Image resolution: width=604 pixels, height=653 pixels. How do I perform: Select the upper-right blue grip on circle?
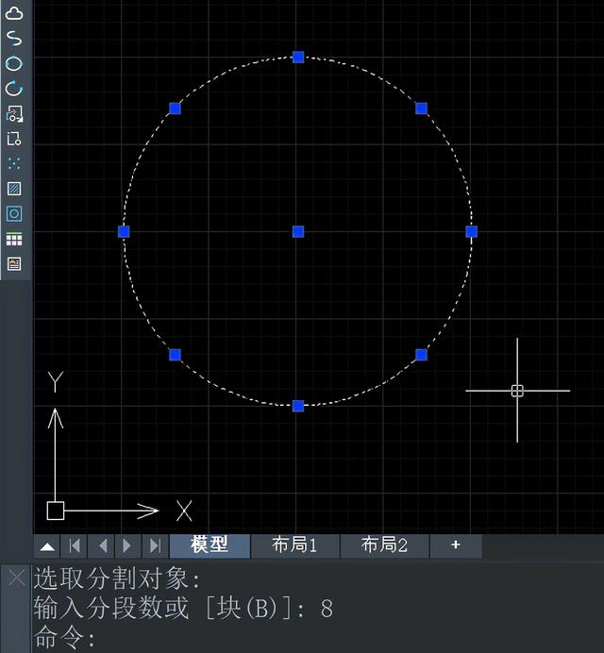click(422, 109)
